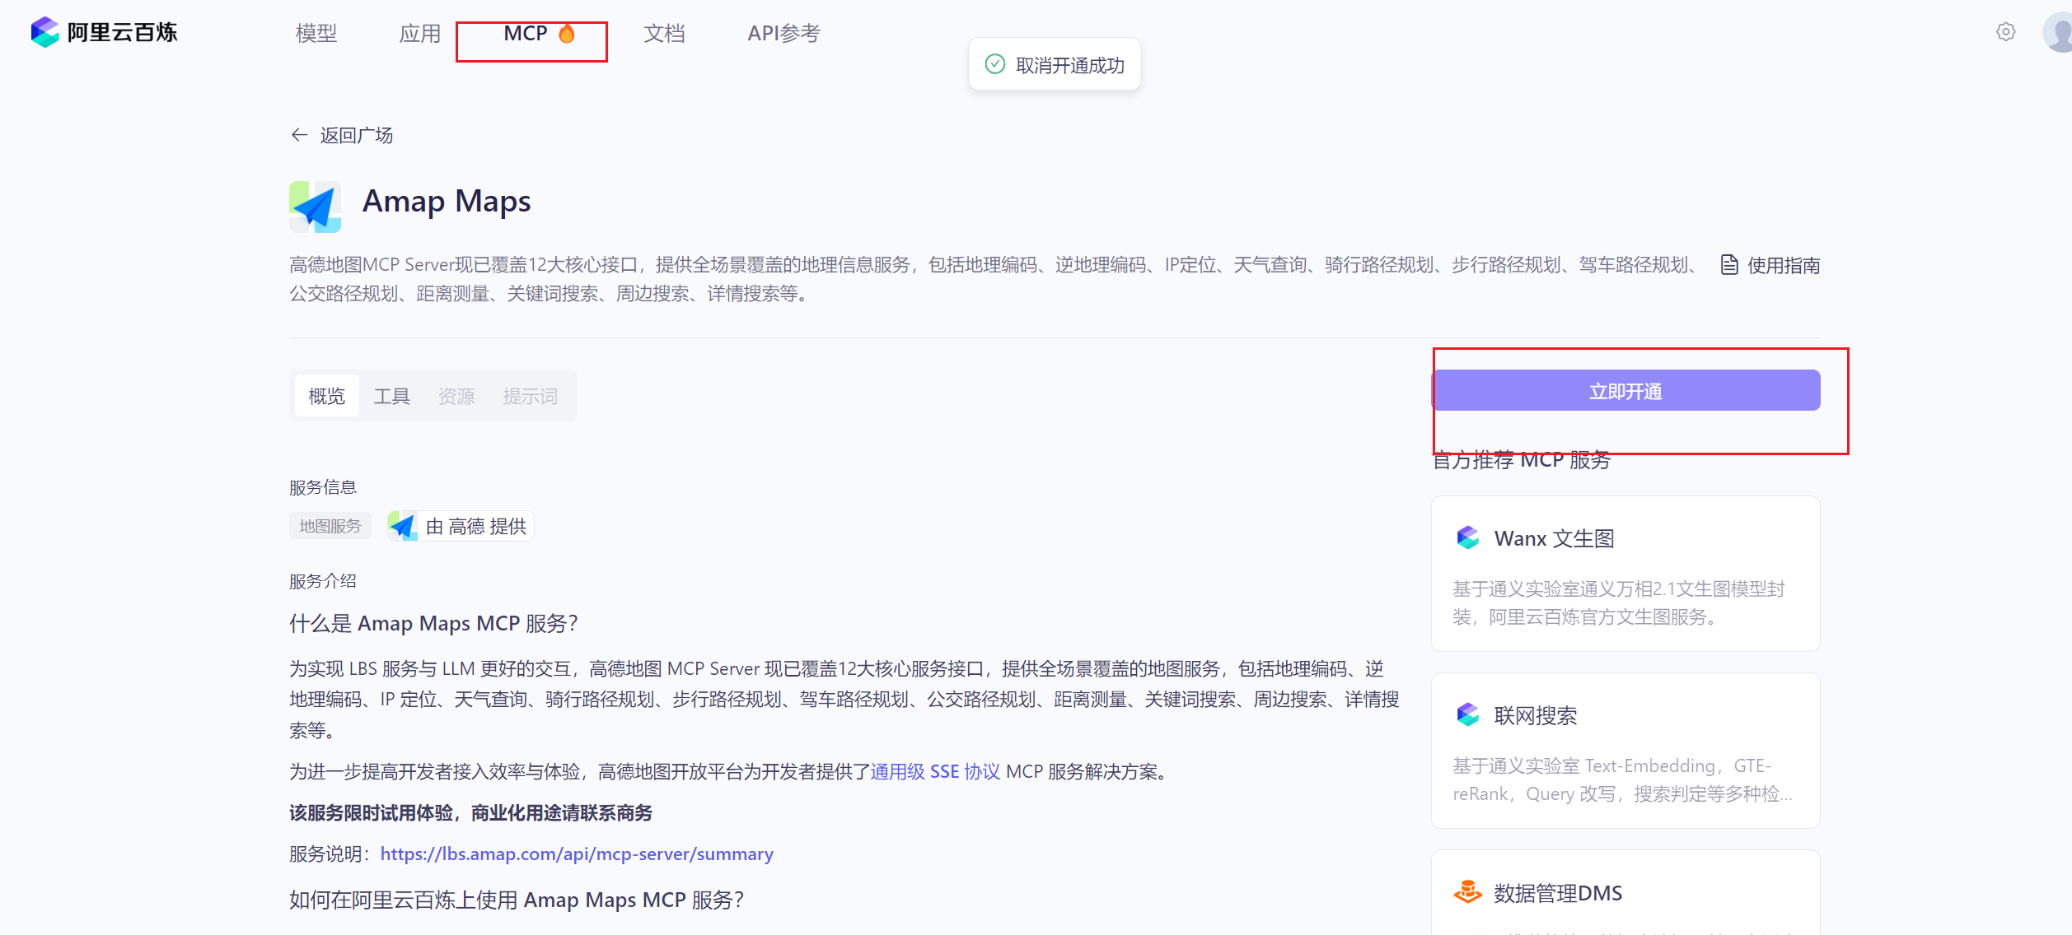Image resolution: width=2072 pixels, height=935 pixels.
Task: Switch to the 提示词 tab
Action: (531, 396)
